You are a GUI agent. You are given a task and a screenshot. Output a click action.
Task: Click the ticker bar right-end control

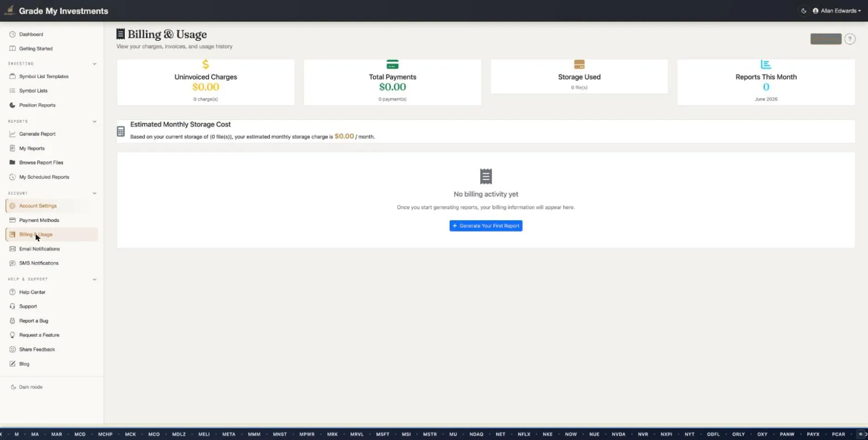coord(861,434)
